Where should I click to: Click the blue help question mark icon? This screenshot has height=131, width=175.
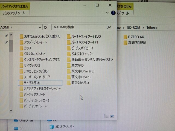[113, 13]
